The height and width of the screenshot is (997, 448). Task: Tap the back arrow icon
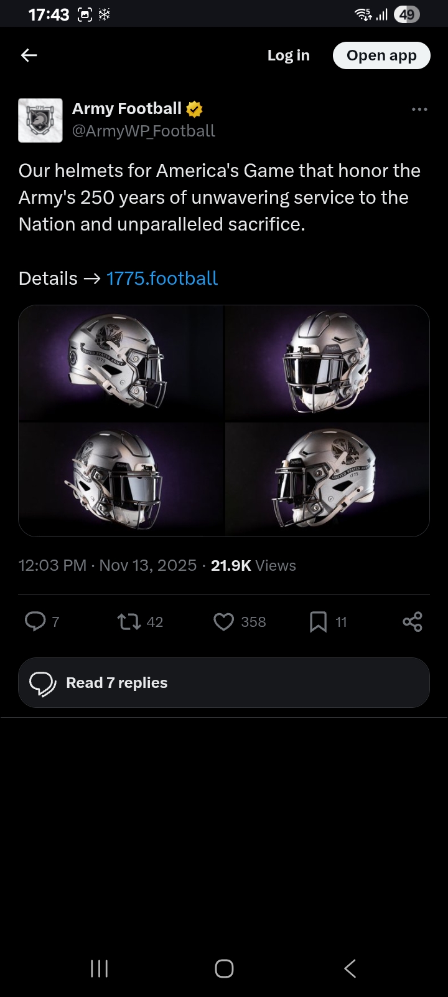[x=29, y=55]
